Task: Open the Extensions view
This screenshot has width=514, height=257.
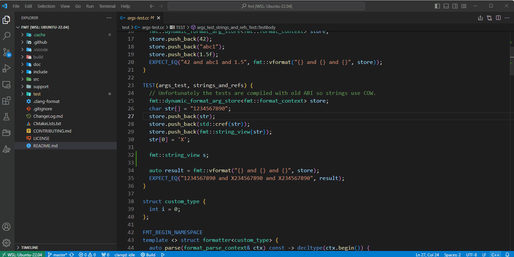Action: [6, 101]
